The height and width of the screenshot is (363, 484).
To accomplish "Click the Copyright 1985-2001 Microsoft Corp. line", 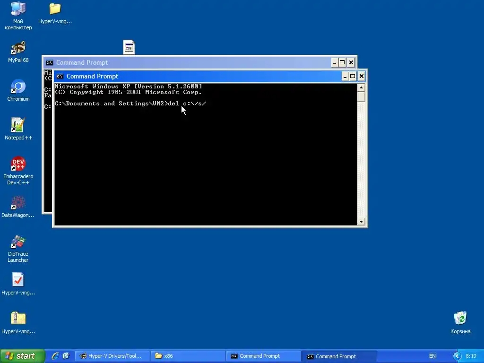I will click(129, 92).
